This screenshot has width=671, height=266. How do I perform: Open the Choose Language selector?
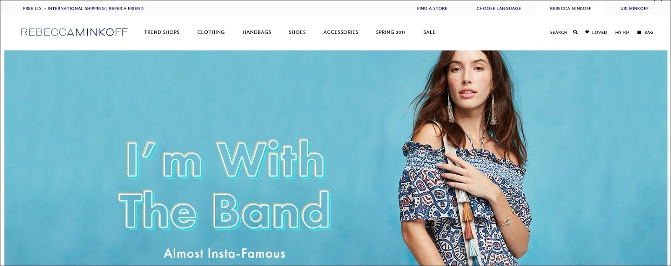point(499,8)
